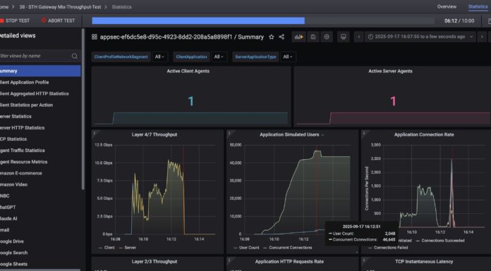Click Application HTTP Requests Rate title
The width and height of the screenshot is (491, 271).
tap(289, 261)
